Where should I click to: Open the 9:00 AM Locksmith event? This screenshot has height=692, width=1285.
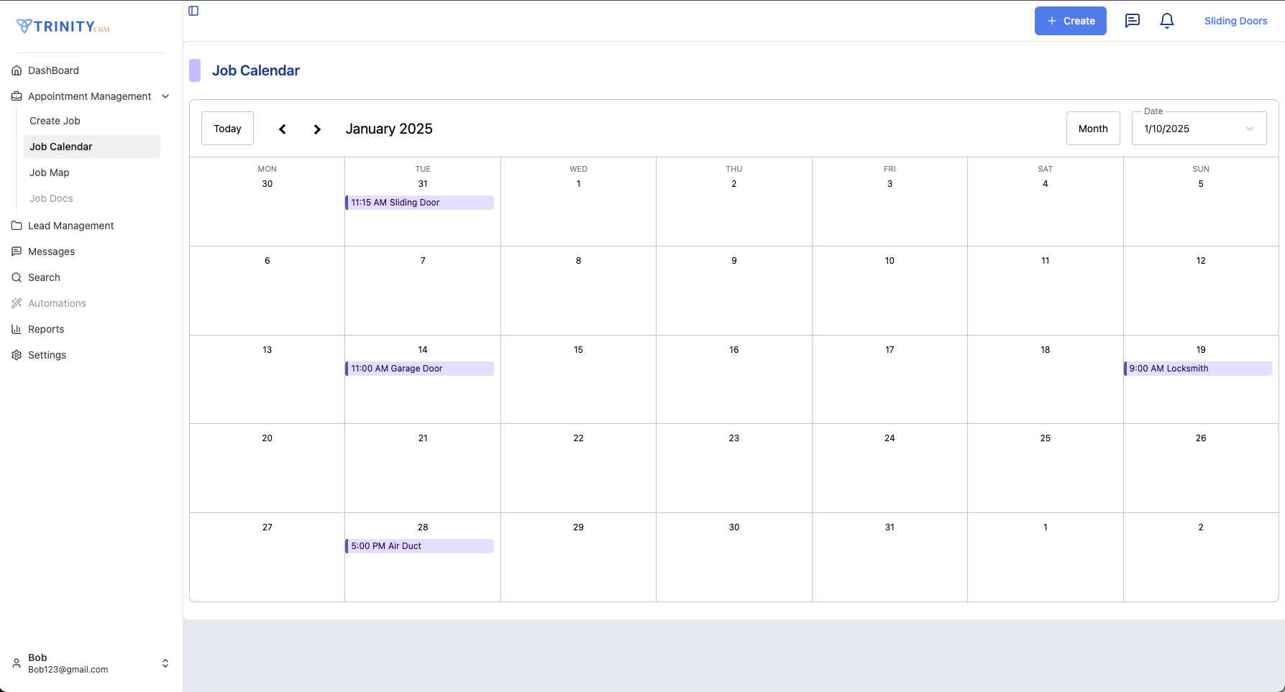[x=1197, y=369]
